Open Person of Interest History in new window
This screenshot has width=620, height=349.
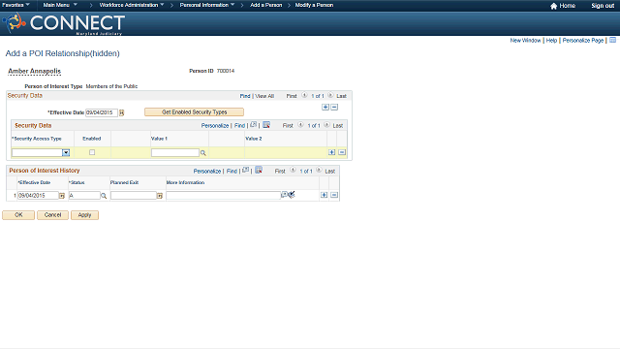[245, 171]
